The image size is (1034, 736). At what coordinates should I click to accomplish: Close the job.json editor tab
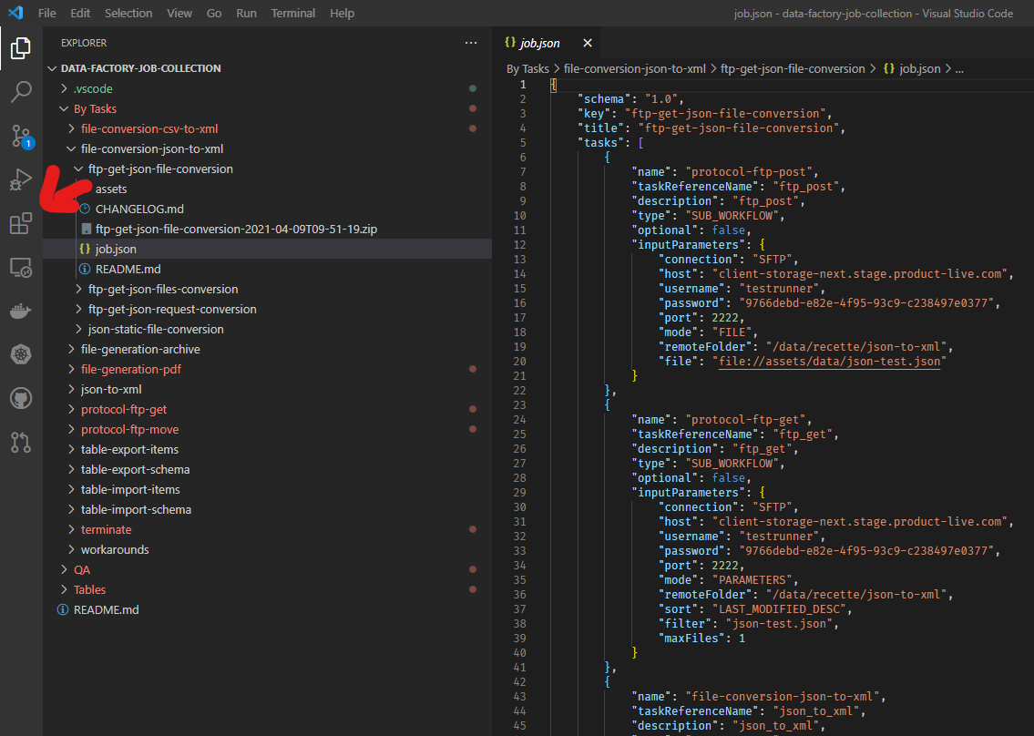pos(588,43)
